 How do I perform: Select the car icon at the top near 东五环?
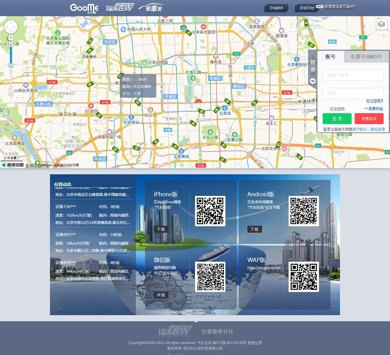click(306, 23)
